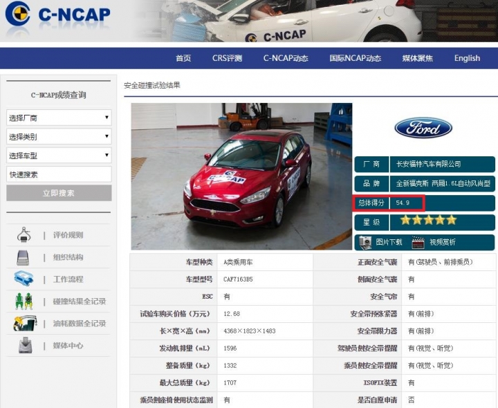
Task: Select the price value 12.68
Action: click(x=232, y=314)
